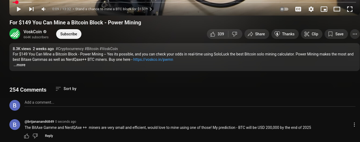The image size is (360, 142).
Task: Toggle closed captions on the video
Action: pyautogui.click(x=298, y=9)
